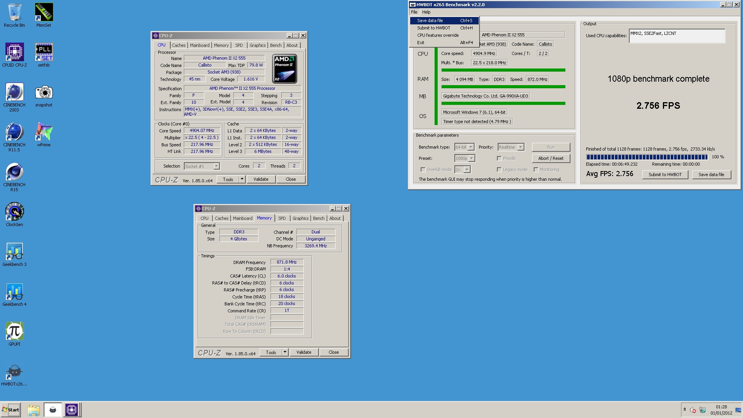
Task: Open the setfsb desktop shortcut
Action: point(44,55)
